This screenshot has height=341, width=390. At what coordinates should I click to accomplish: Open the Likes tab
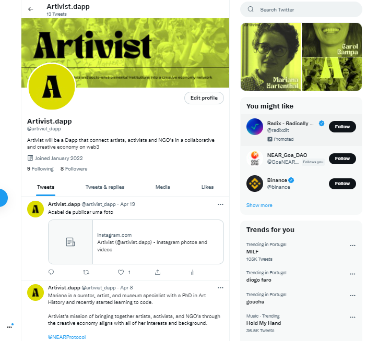click(x=207, y=187)
